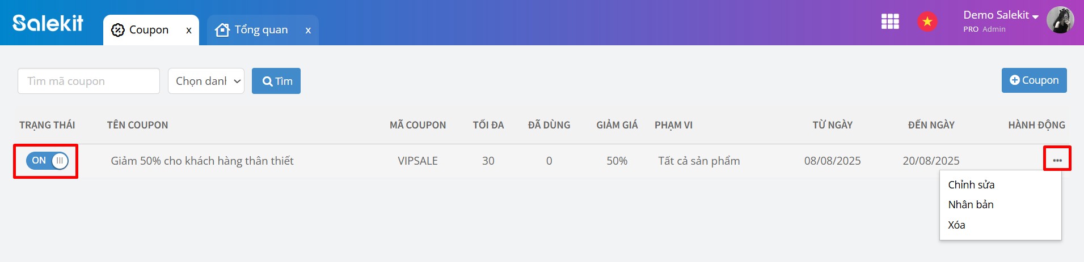1084x262 pixels.
Task: Open the three-dots action menu for VIPSALE
Action: click(1057, 160)
